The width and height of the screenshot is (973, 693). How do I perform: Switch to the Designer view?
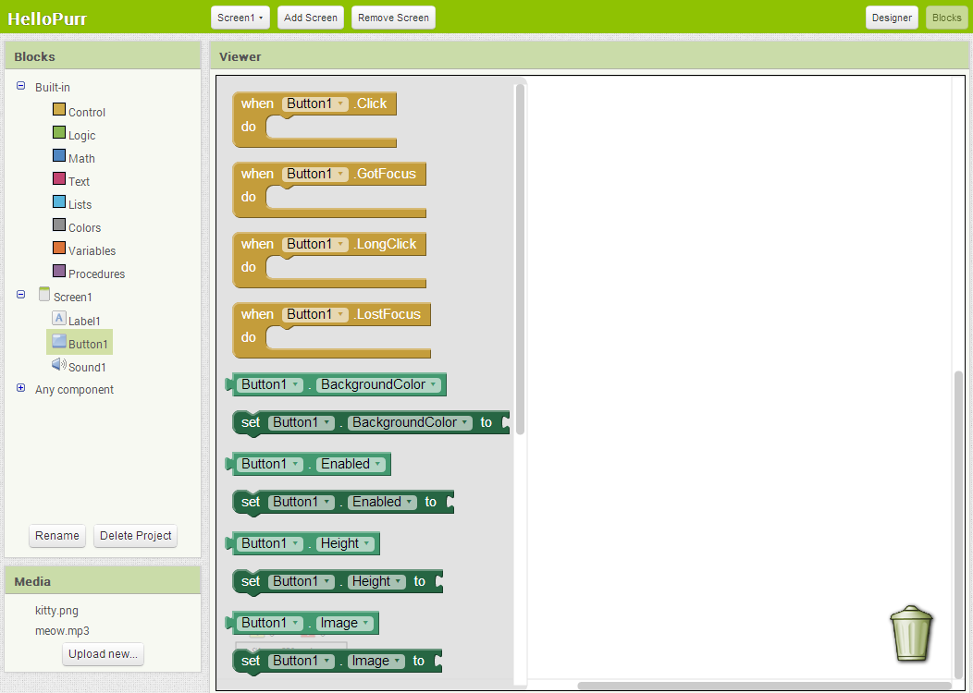(892, 18)
